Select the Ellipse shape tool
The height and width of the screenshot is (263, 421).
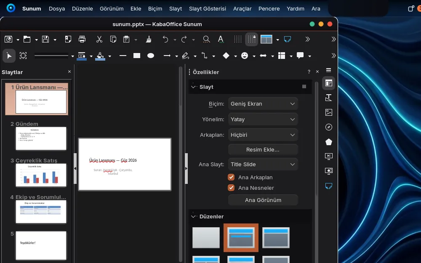(151, 56)
